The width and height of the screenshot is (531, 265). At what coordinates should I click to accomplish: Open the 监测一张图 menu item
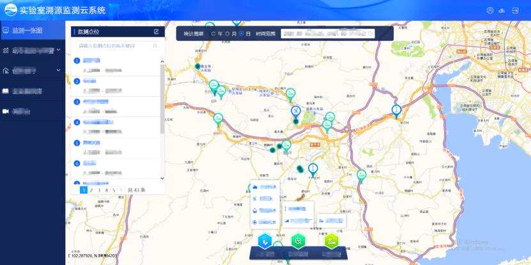click(33, 31)
